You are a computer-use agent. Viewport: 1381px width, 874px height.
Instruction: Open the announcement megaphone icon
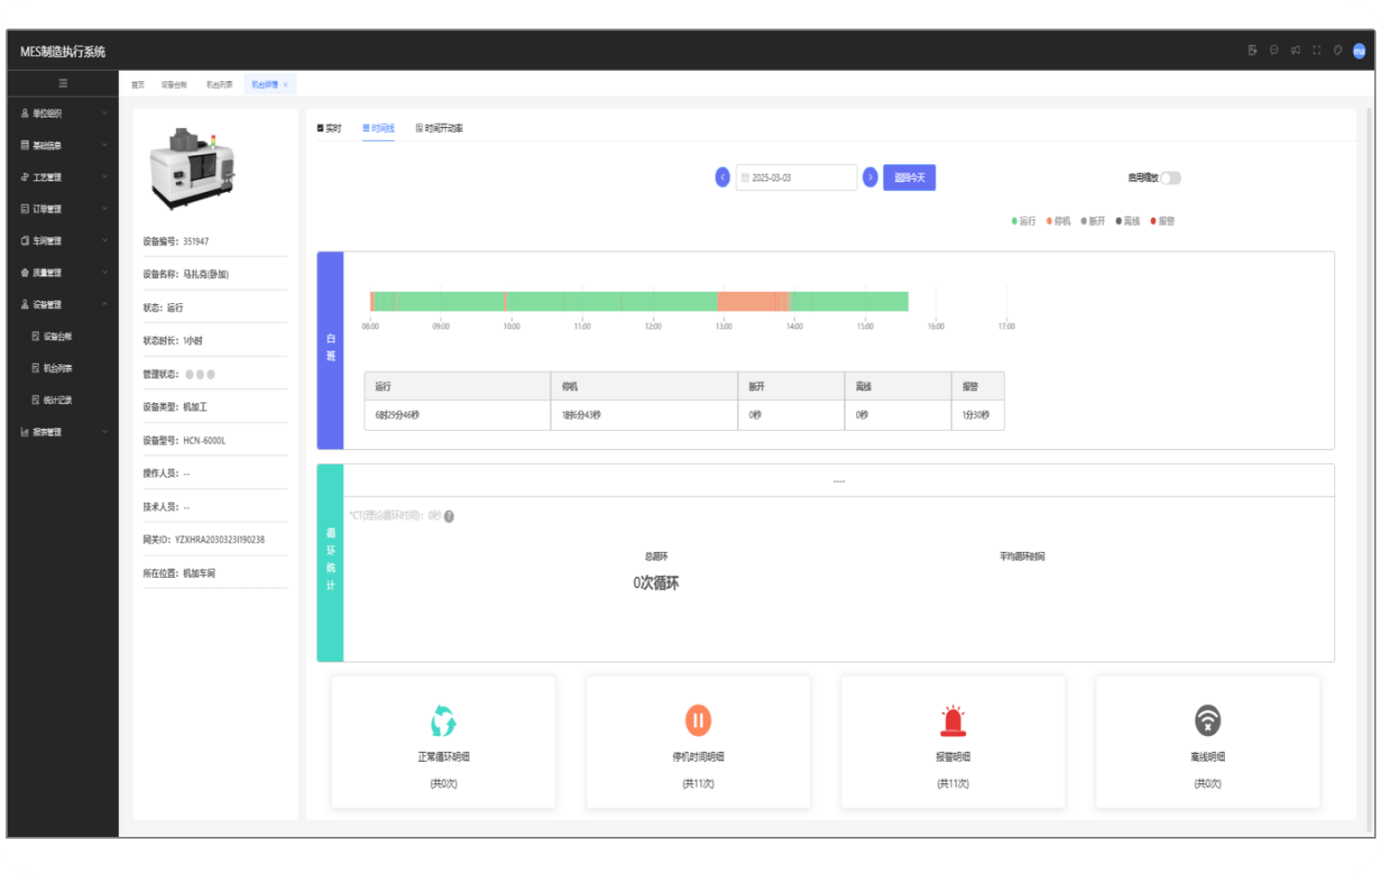coord(1295,50)
